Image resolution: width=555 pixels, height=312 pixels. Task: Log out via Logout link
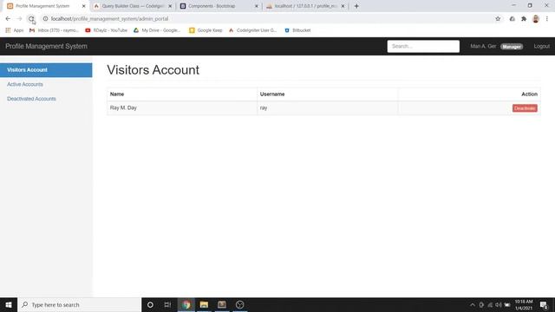(541, 46)
